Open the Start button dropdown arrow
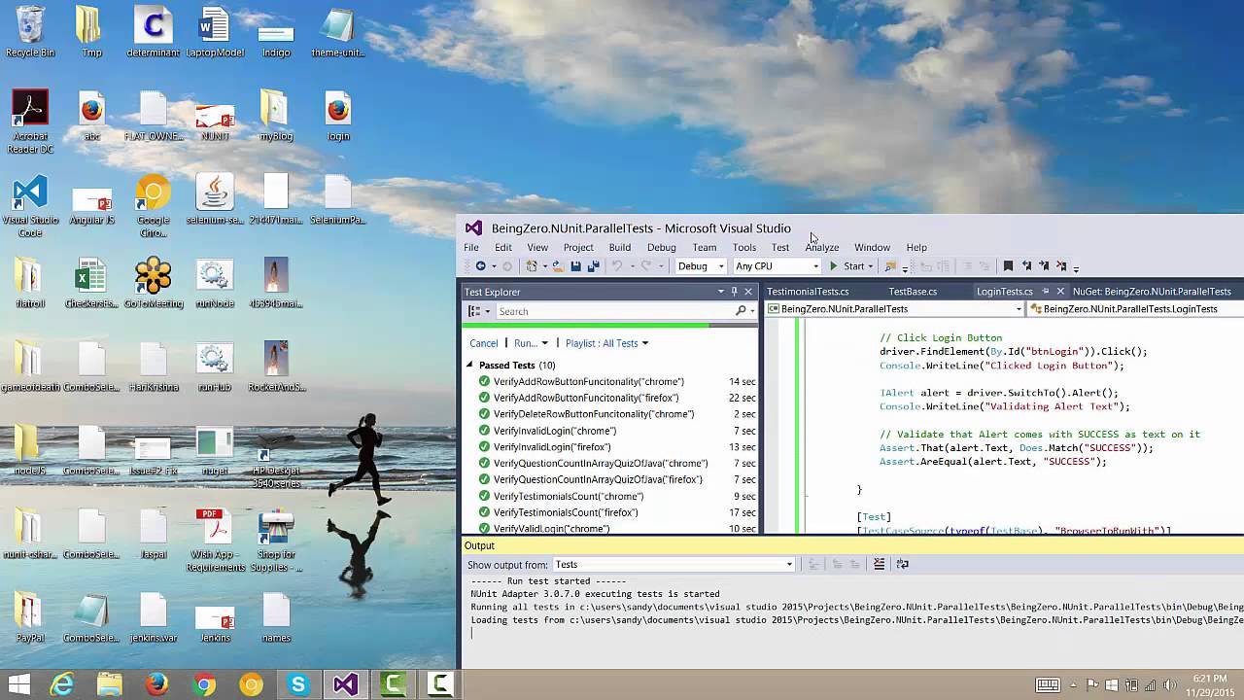The height and width of the screenshot is (700, 1244). click(871, 266)
